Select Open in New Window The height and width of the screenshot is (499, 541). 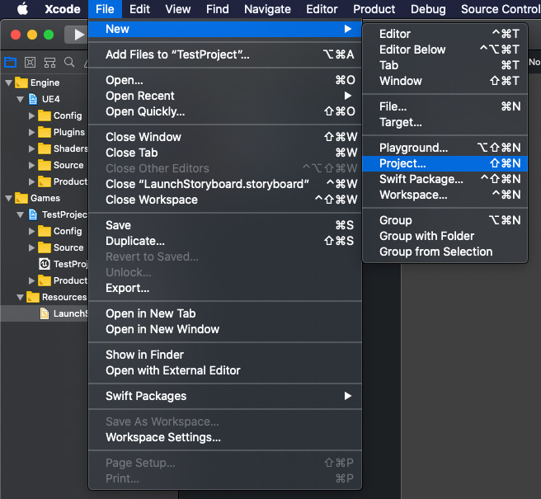pos(225,329)
